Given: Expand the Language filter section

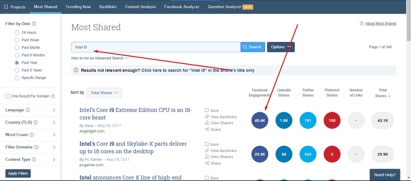Looking at the screenshot, I should (30, 110).
